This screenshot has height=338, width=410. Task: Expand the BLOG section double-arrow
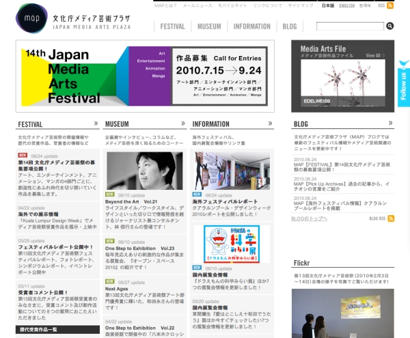(x=389, y=124)
